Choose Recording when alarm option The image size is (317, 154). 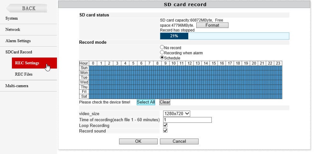point(162,52)
